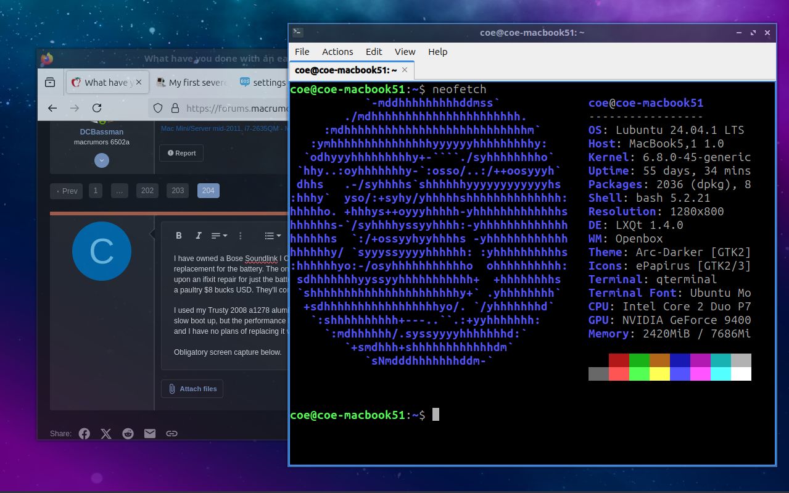Viewport: 789px width, 493px height.
Task: Switch to the 'settings' browser tab
Action: 263,82
